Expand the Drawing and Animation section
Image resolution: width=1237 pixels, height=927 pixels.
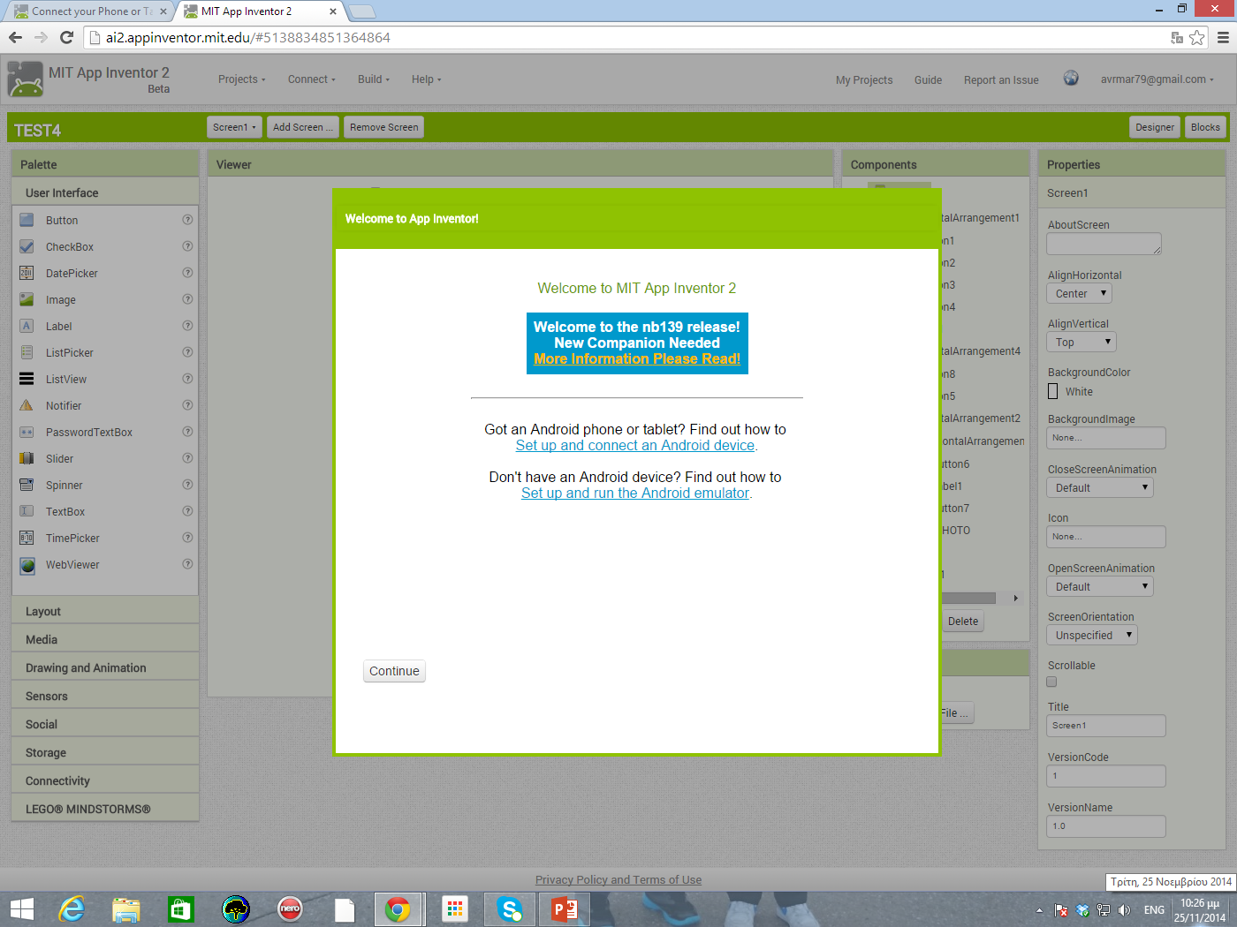pos(105,667)
